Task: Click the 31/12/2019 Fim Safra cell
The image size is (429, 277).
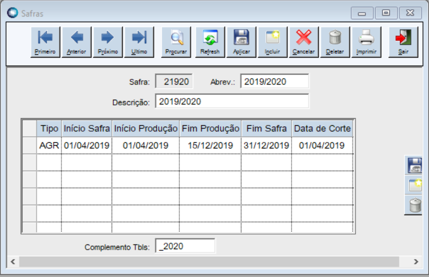Action: click(x=267, y=145)
